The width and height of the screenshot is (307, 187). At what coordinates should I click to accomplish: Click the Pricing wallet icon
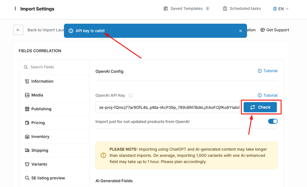point(27,123)
